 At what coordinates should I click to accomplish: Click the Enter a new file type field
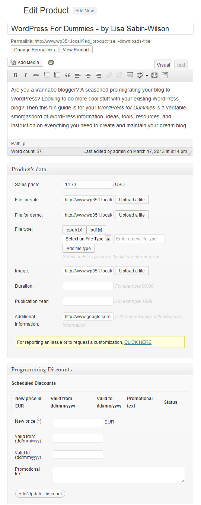[x=139, y=239]
